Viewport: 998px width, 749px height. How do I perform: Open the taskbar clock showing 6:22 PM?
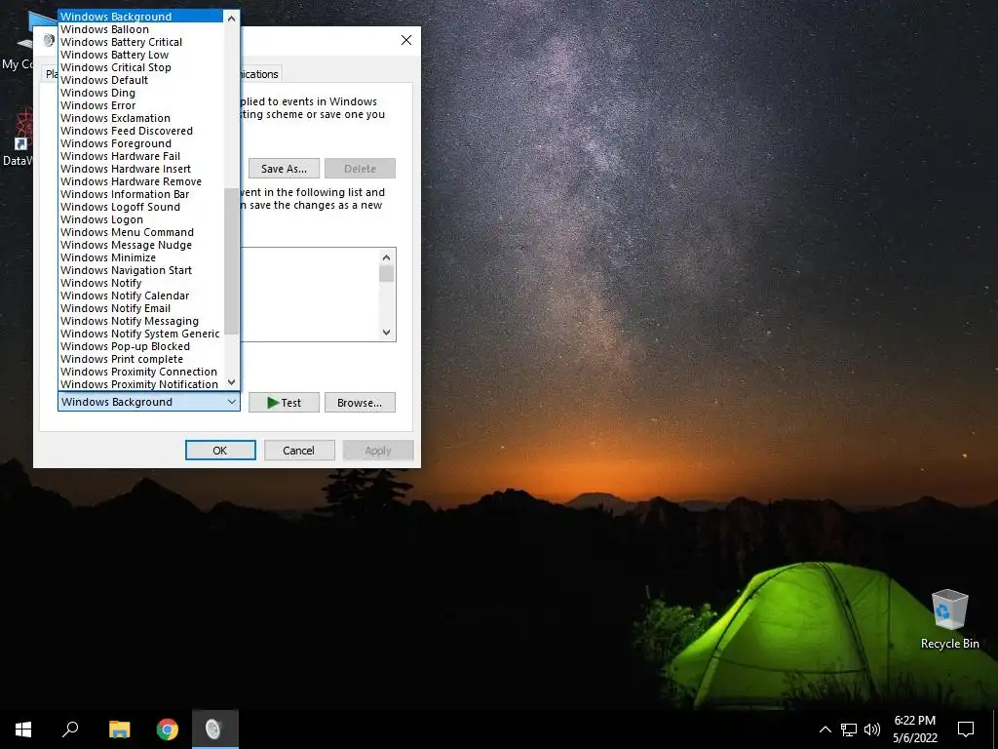pos(914,729)
